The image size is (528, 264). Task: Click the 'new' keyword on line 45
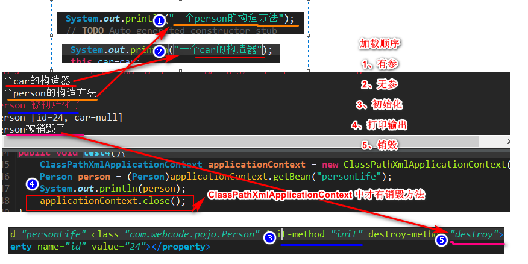pyautogui.click(x=330, y=165)
